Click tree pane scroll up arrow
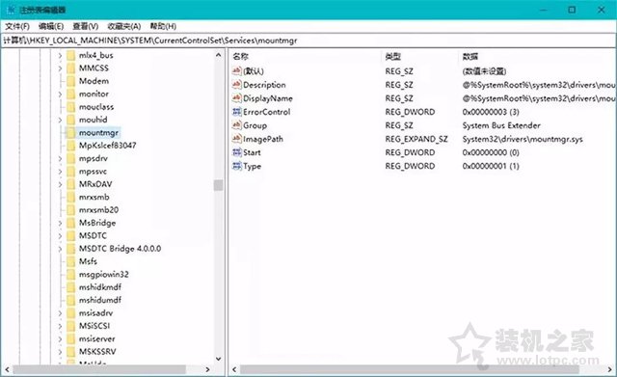Viewport: 617px width, 377px height. [219, 56]
